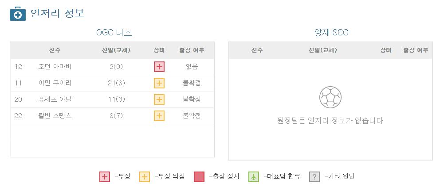The image size is (440, 187).
Task: Select player name 칼빈 스텡스
Action: tap(55, 115)
